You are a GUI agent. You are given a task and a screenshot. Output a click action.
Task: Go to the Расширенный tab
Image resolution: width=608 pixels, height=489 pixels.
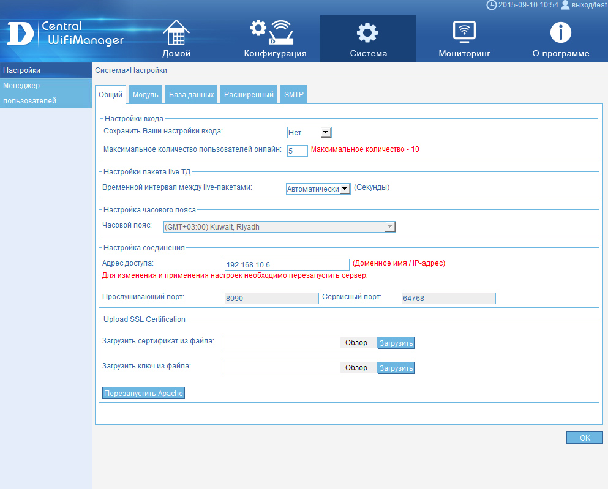tap(249, 95)
